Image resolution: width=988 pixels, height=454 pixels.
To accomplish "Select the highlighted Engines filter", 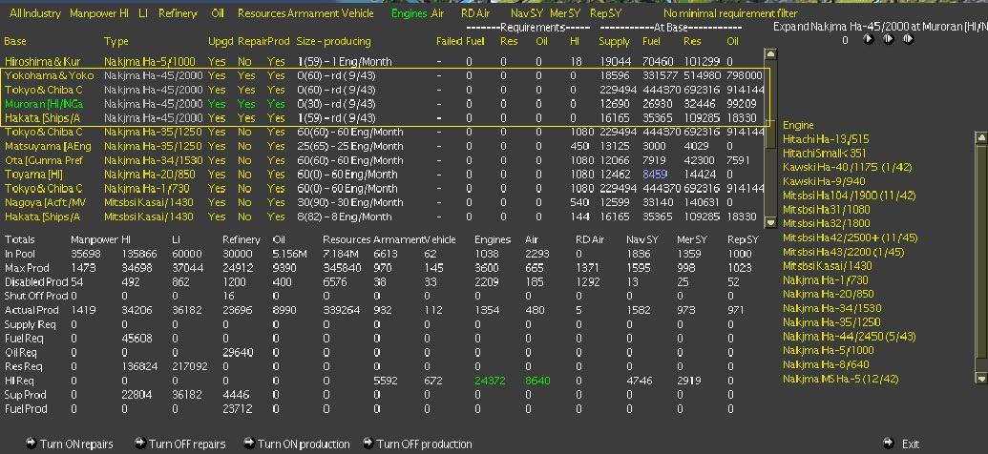I will [x=410, y=13].
